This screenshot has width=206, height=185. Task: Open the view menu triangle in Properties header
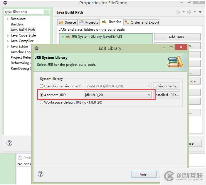(200, 12)
